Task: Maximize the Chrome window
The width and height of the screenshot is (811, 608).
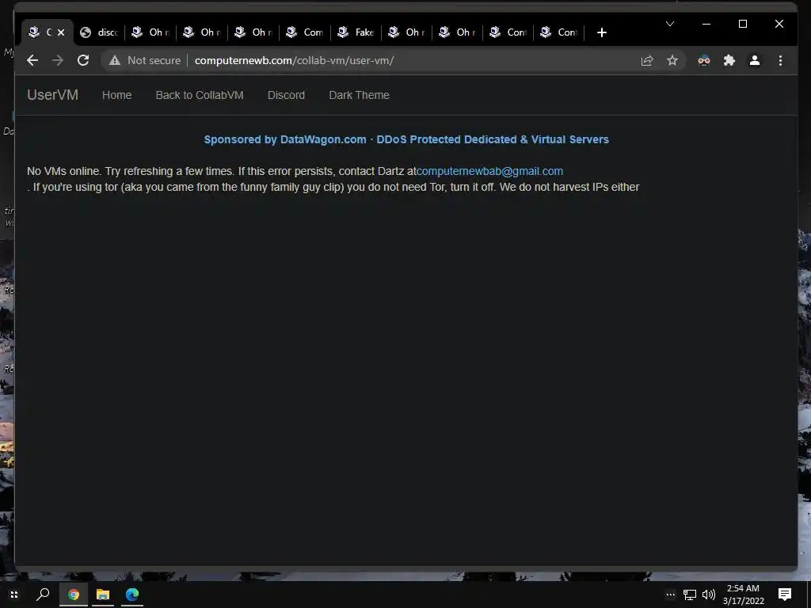Action: point(743,24)
